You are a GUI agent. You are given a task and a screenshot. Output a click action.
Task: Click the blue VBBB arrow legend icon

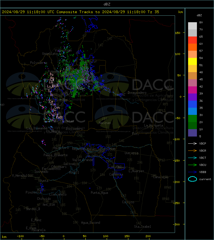click(192, 172)
